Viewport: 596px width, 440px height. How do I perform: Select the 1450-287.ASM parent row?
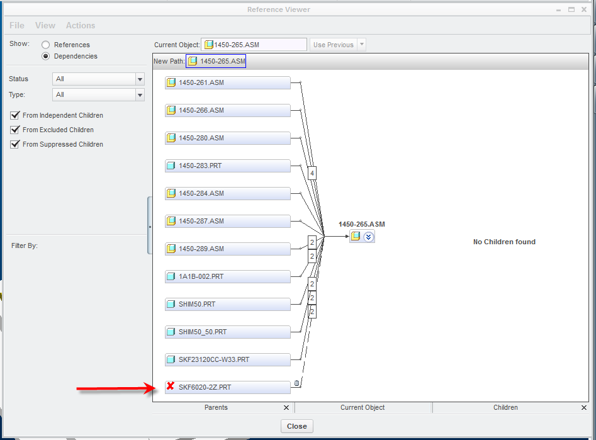click(228, 221)
